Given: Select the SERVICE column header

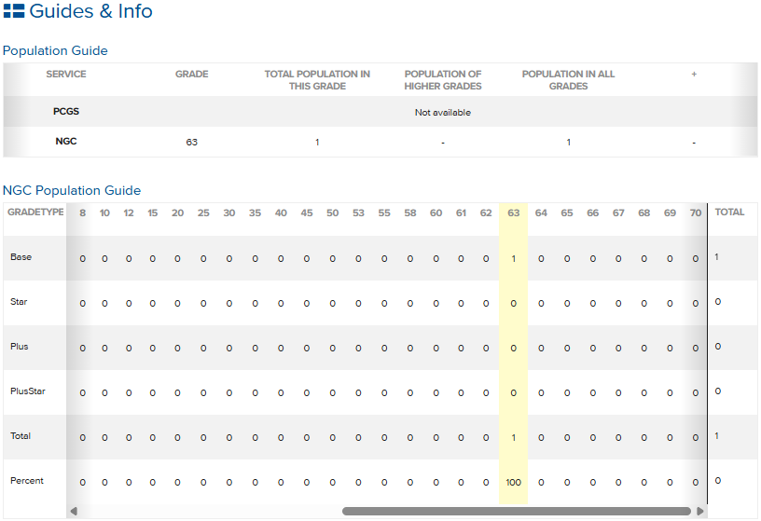Looking at the screenshot, I should coord(66,75).
